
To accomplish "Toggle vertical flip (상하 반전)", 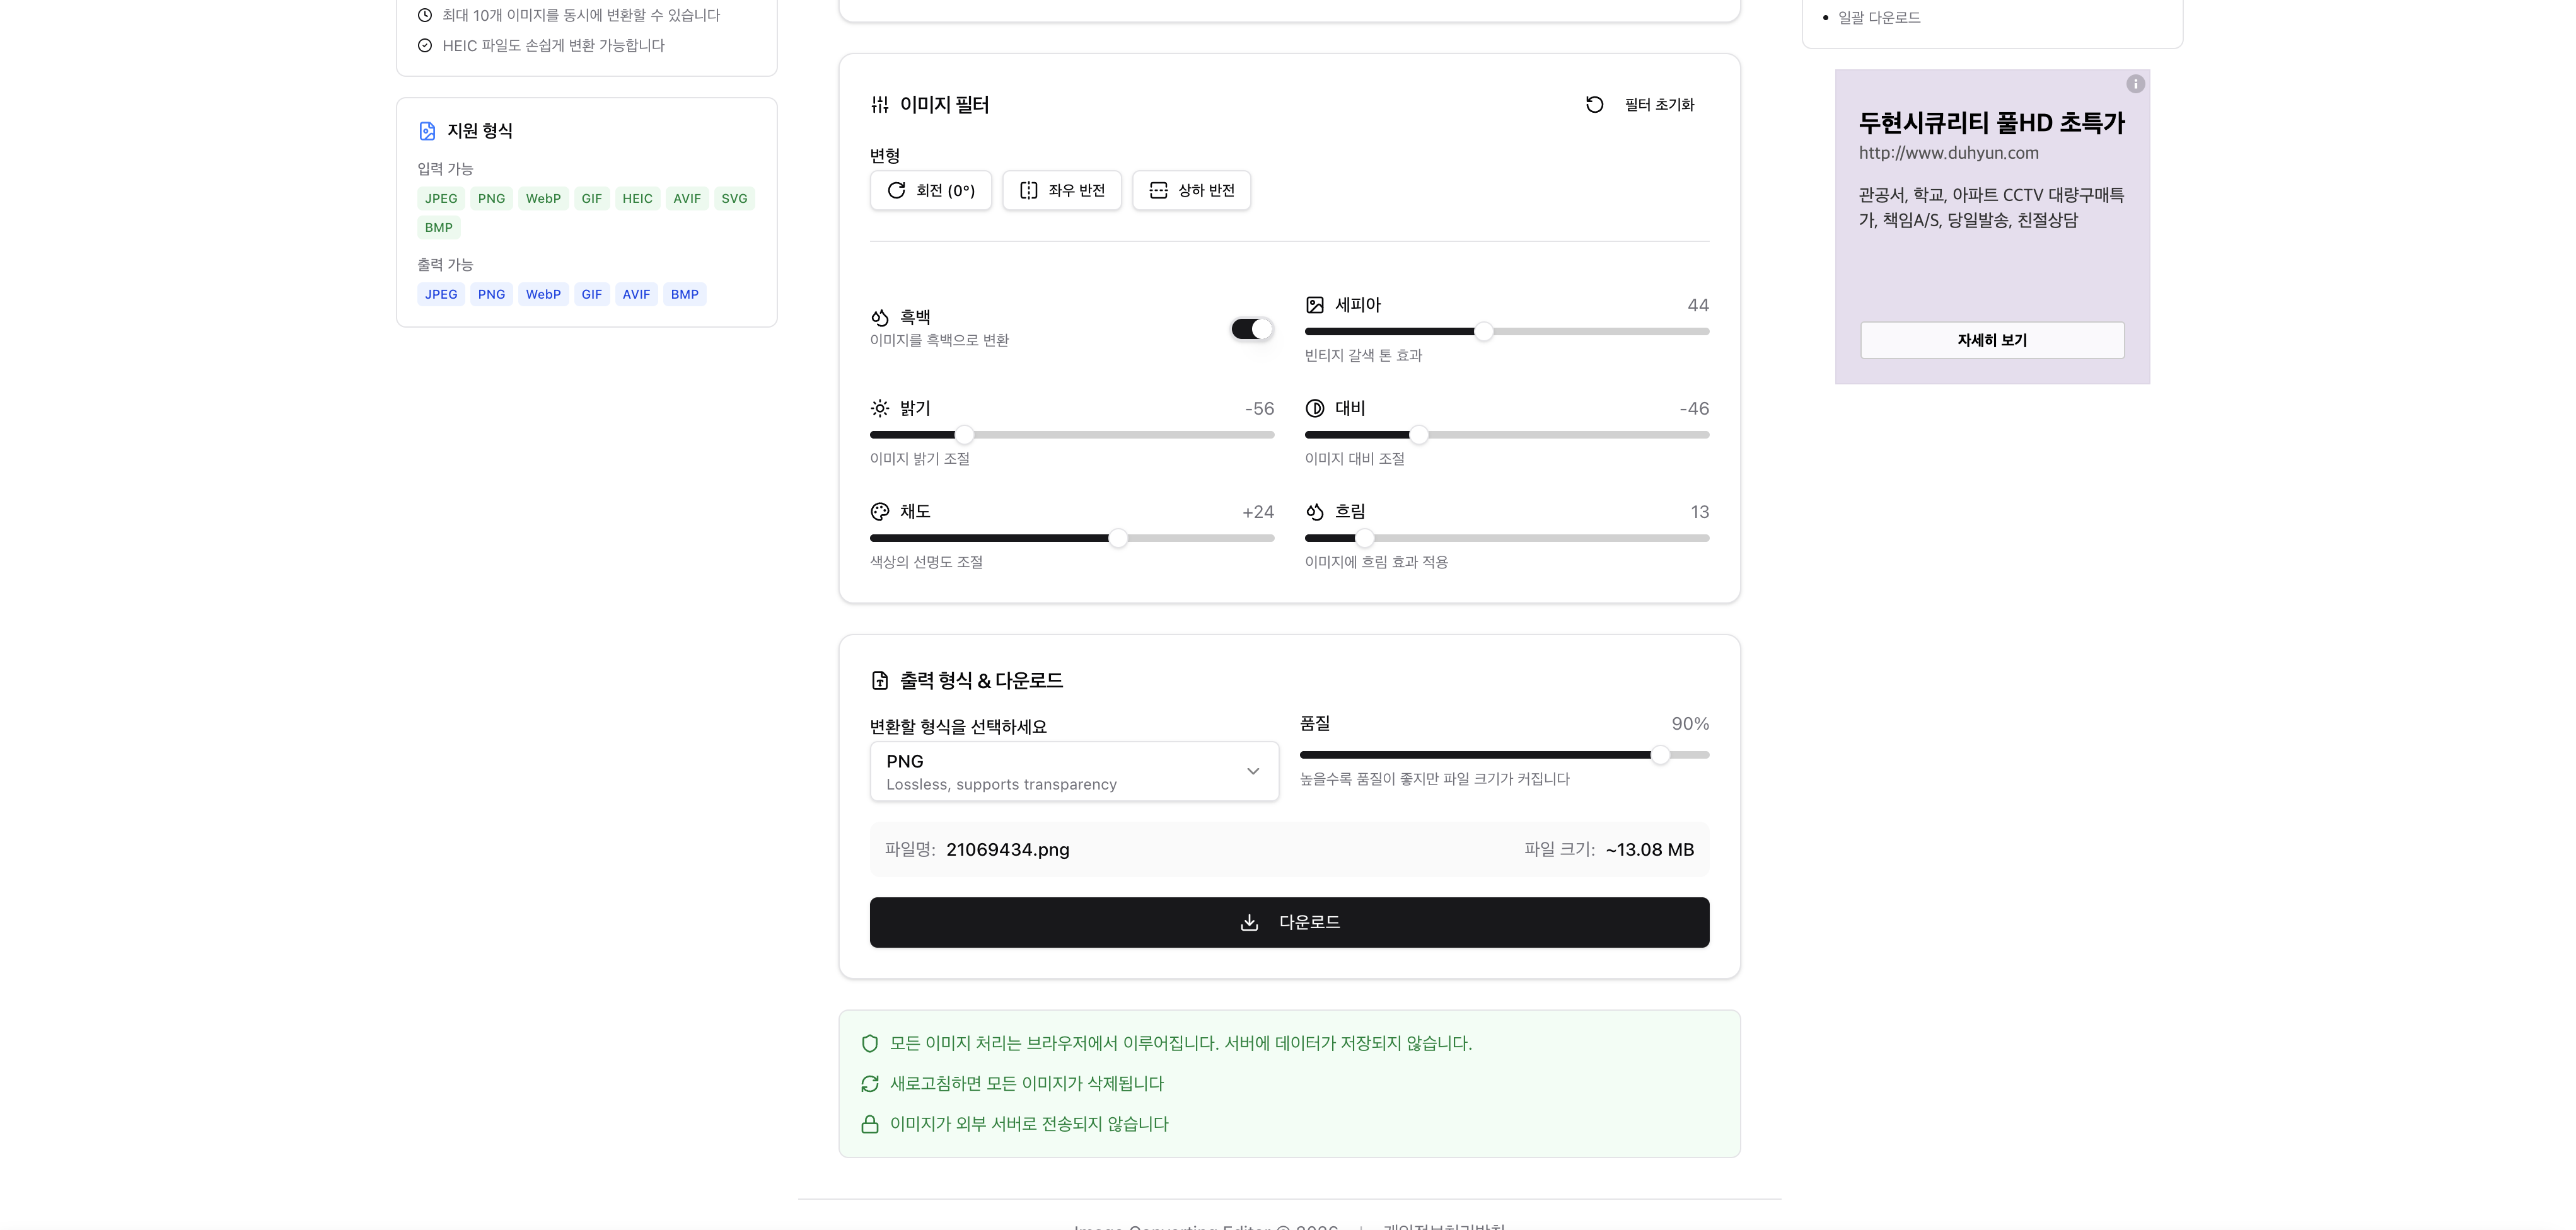I will tap(1191, 190).
